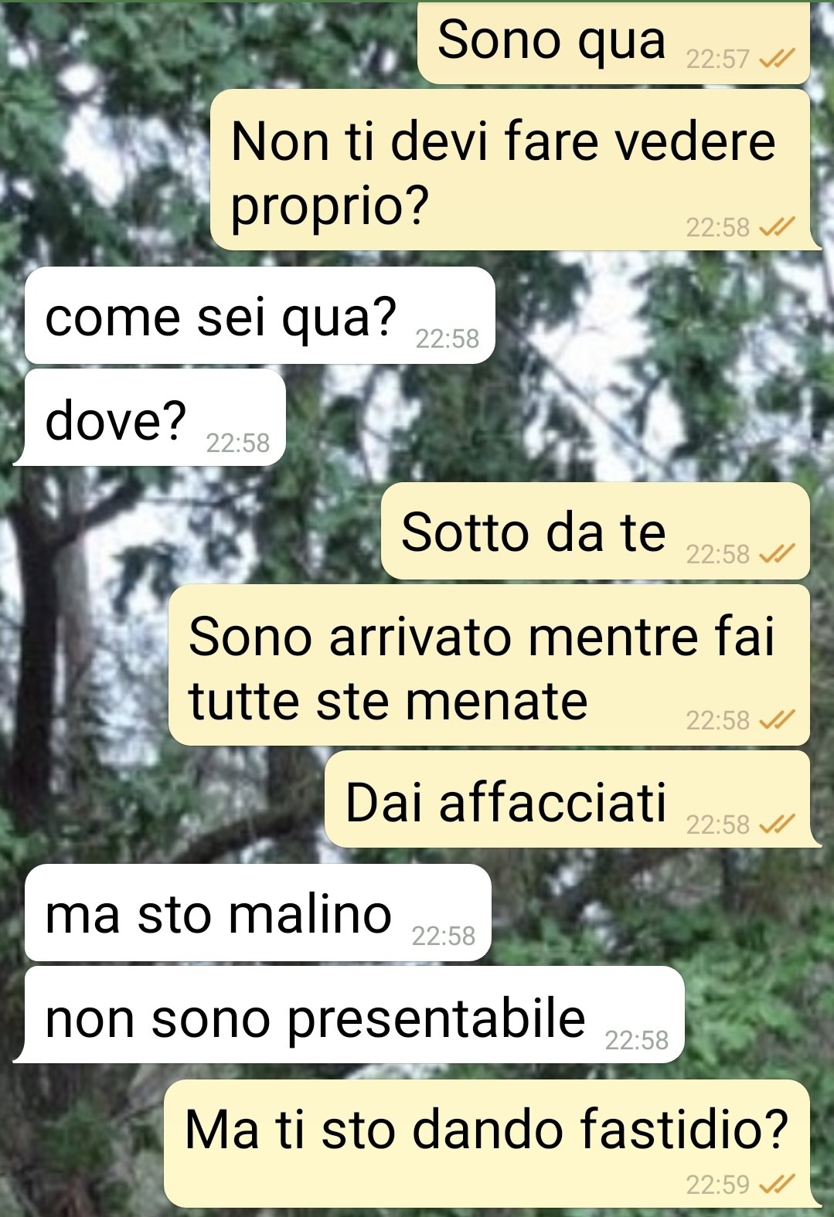Viewport: 834px width, 1217px height.
Task: Select the 'Sotto da te' sent bubble
Action: click(x=596, y=531)
